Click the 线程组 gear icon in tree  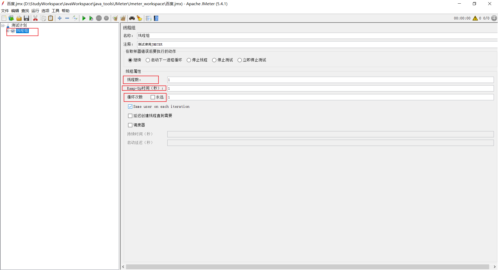(13, 31)
